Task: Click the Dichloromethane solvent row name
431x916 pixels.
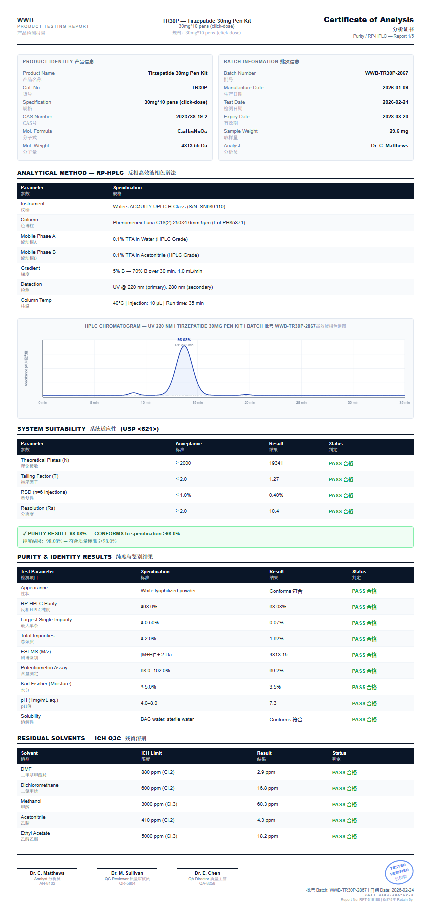Action: (x=40, y=785)
